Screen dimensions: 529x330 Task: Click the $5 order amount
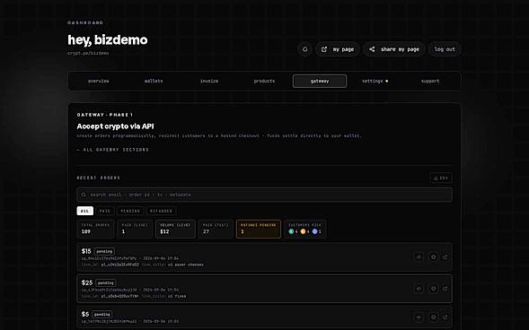85,314
